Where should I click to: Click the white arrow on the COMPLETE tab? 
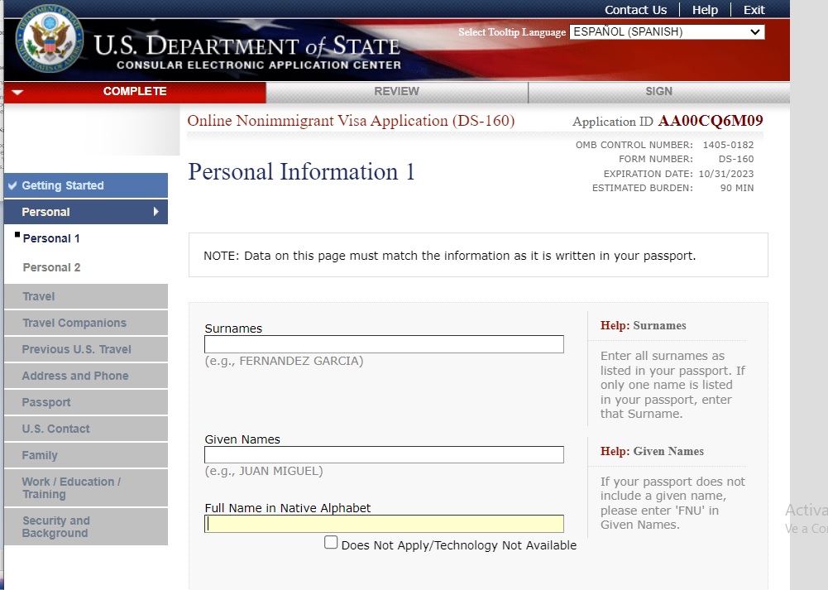[x=17, y=92]
